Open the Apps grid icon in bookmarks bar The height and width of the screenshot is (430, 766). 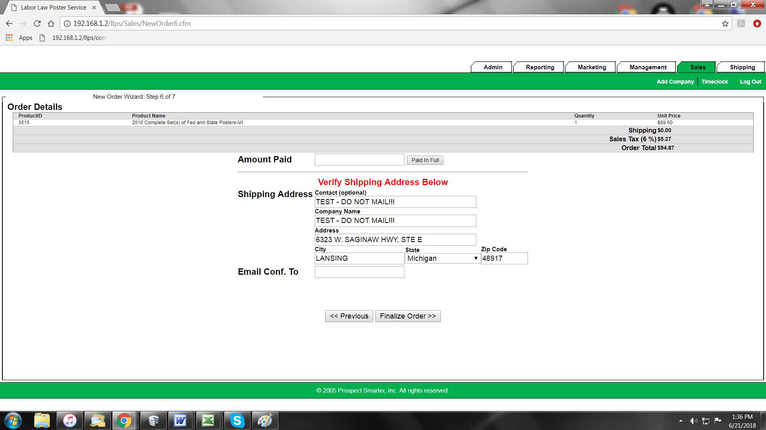9,38
